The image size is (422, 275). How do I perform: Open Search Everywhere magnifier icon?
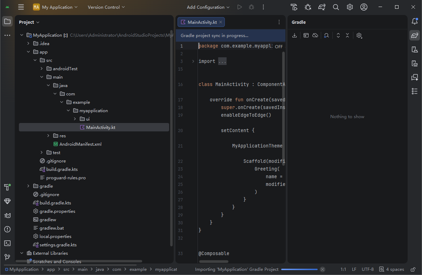[336, 7]
